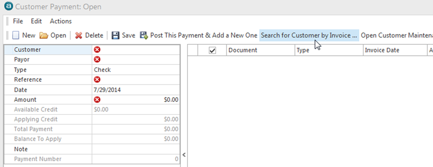Click the Save floppy disk icon
433x167 pixels.
(115, 35)
